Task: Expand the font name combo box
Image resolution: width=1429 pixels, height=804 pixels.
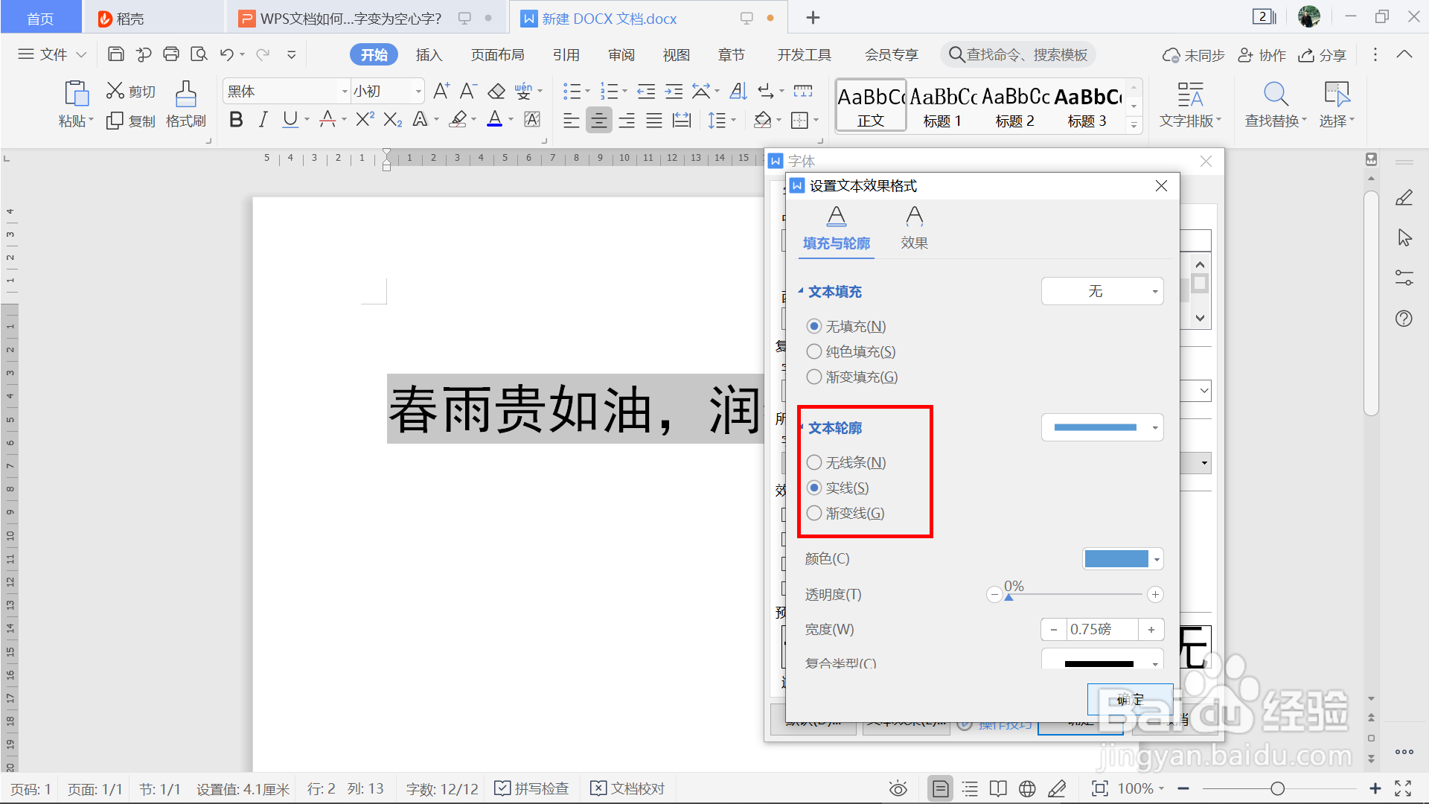Action: [x=345, y=92]
